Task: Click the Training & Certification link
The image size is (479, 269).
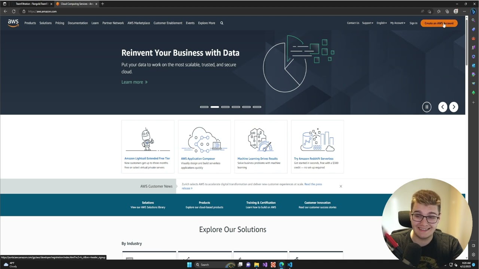Action: [261, 203]
